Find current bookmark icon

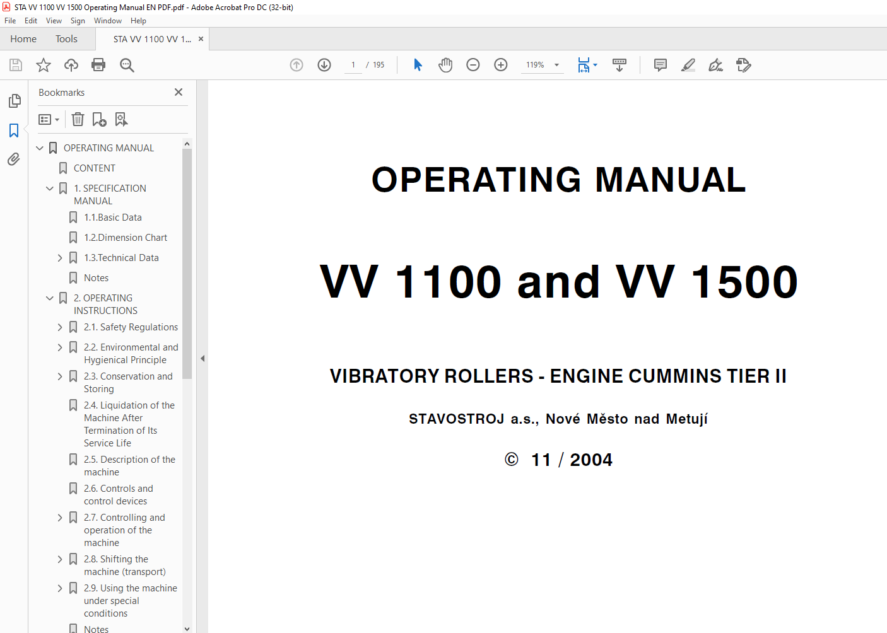tap(121, 119)
